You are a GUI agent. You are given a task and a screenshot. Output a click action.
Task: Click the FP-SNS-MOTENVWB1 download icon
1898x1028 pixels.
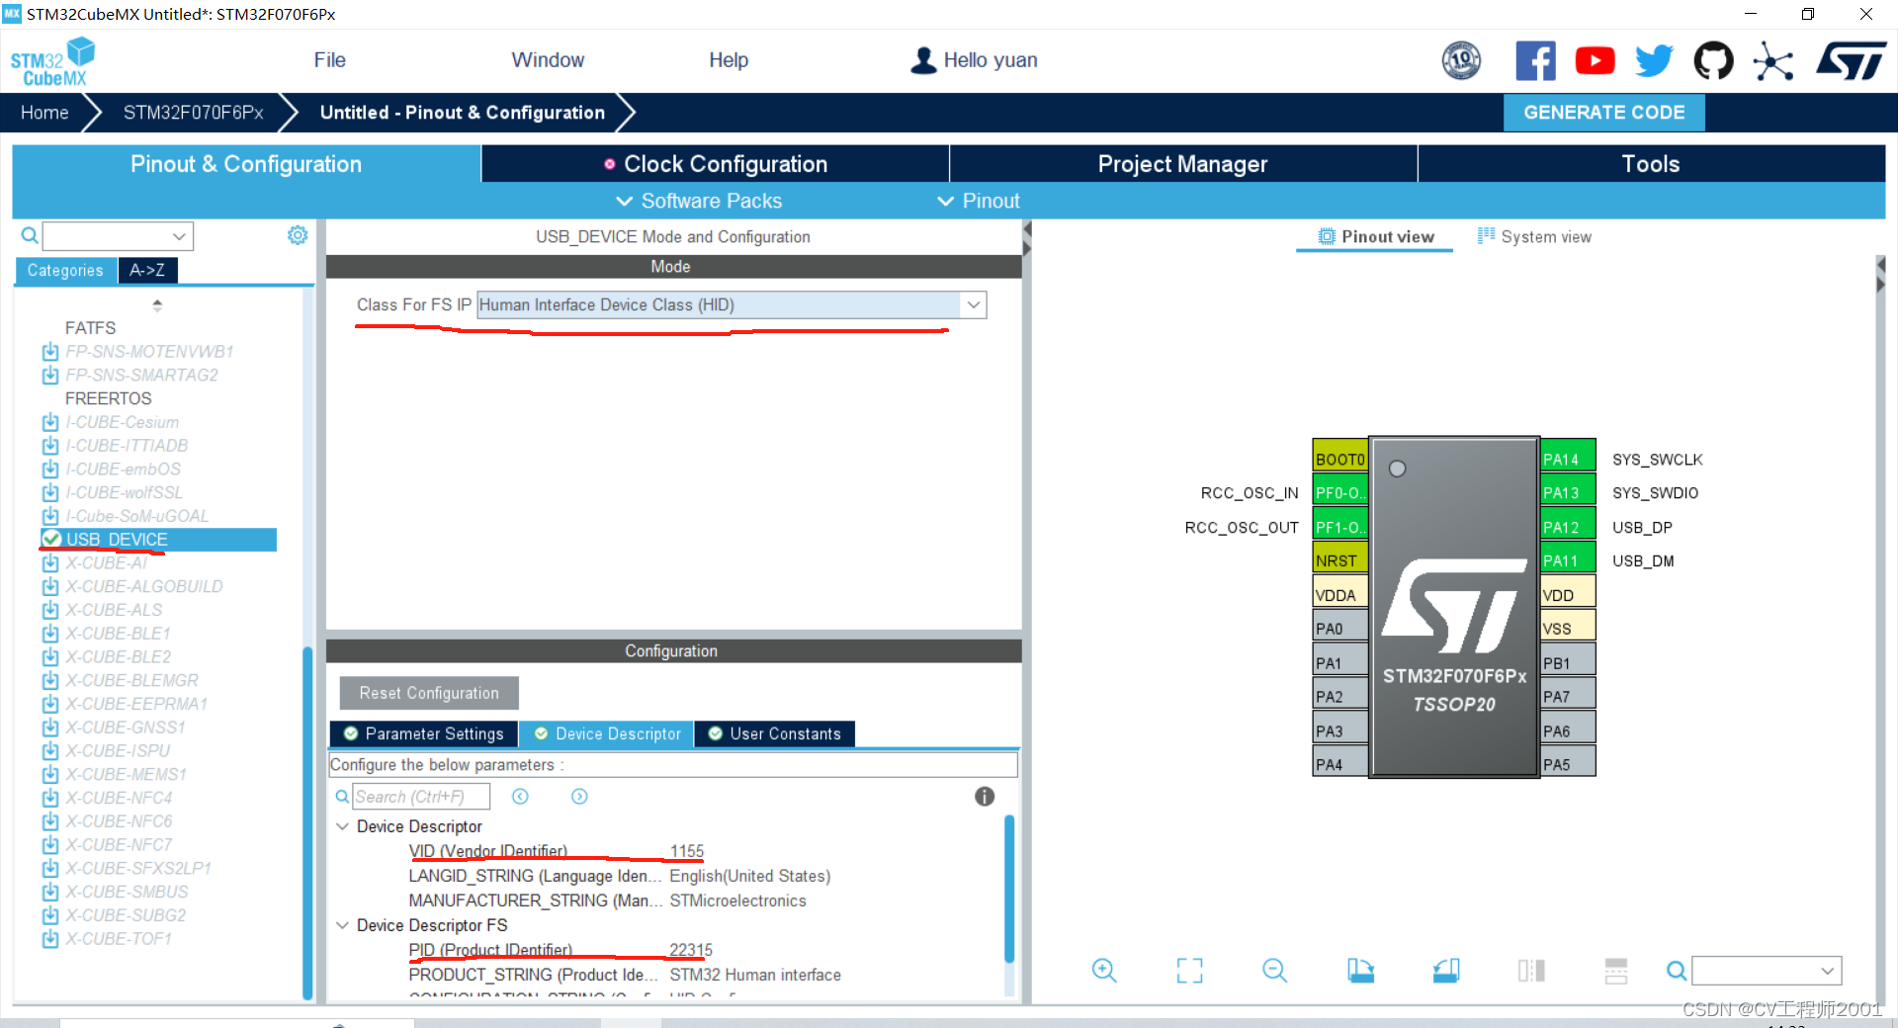click(50, 351)
